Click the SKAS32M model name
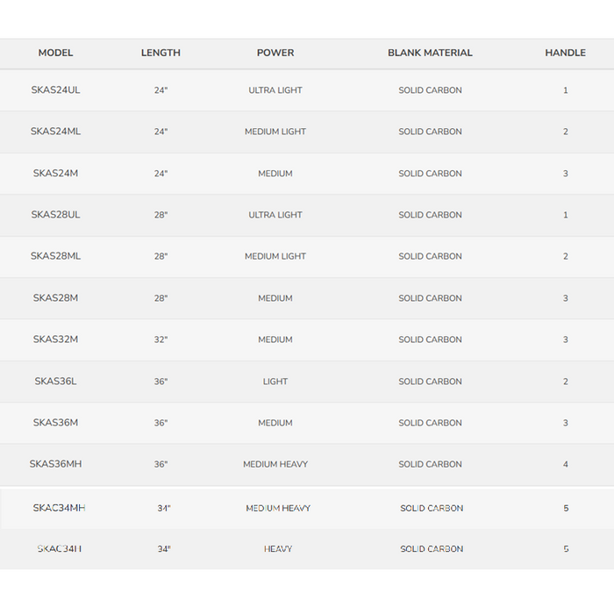614x614 pixels. [55, 339]
